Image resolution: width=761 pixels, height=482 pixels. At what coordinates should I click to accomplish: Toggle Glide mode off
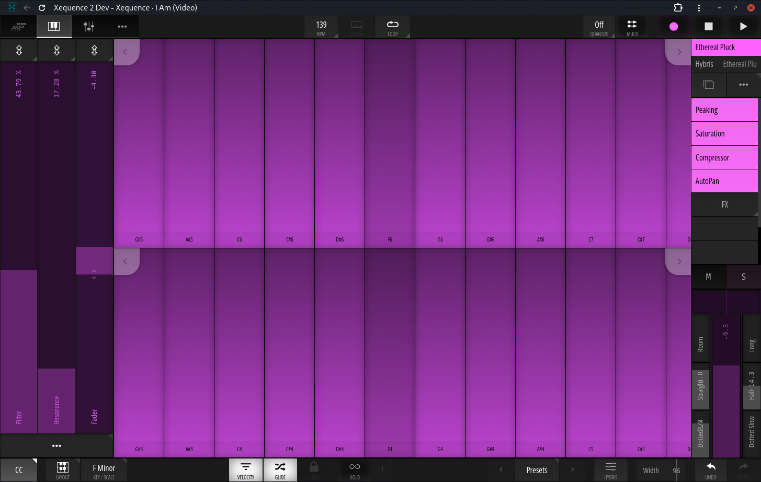pos(280,469)
